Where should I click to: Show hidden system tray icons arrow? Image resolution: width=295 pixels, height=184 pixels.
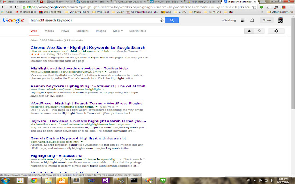pyautogui.click(x=254, y=180)
